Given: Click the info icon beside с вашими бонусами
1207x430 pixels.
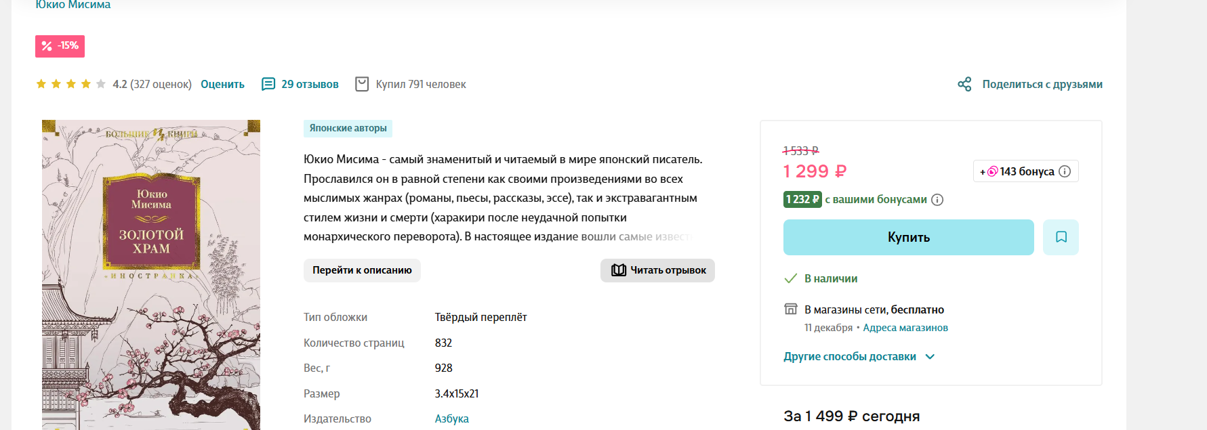Looking at the screenshot, I should pos(937,200).
